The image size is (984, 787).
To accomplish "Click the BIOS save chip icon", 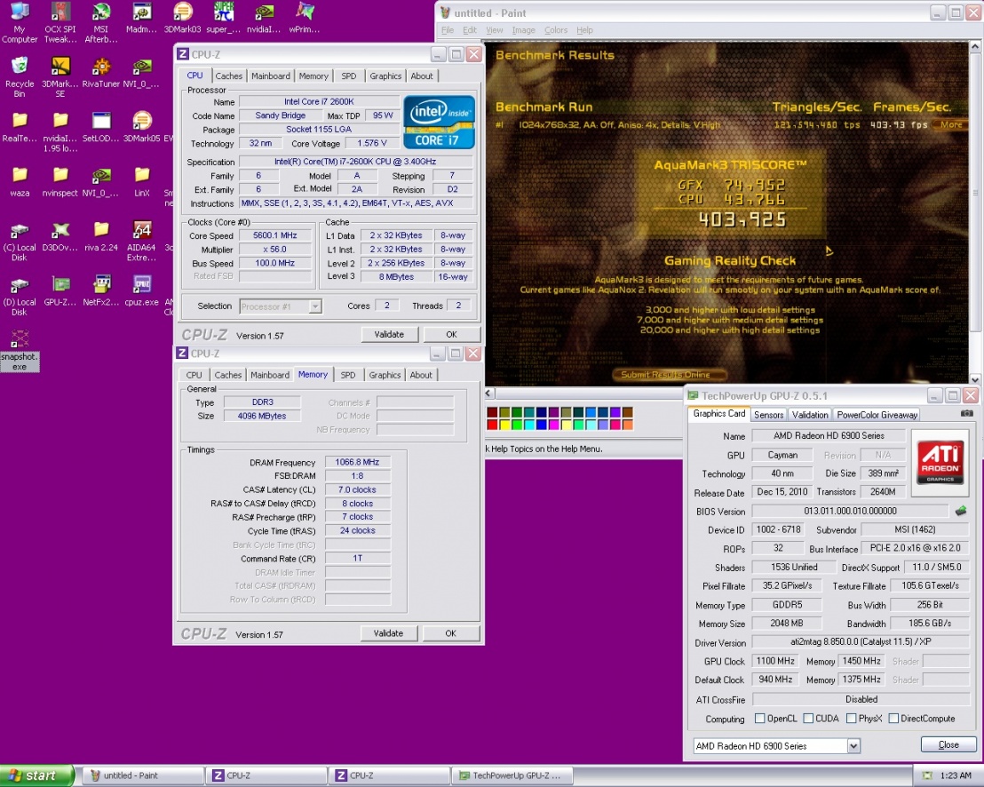I will pyautogui.click(x=960, y=511).
